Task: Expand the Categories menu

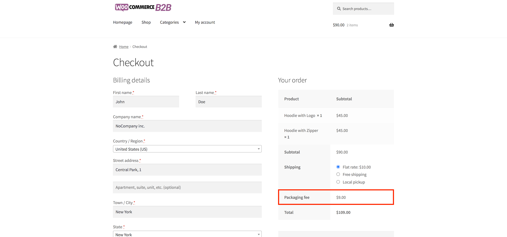Action: click(x=173, y=22)
